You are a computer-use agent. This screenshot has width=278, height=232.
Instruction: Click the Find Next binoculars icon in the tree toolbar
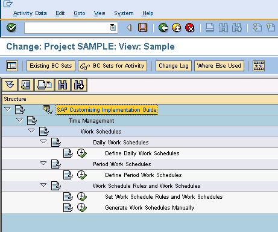[x=79, y=85]
